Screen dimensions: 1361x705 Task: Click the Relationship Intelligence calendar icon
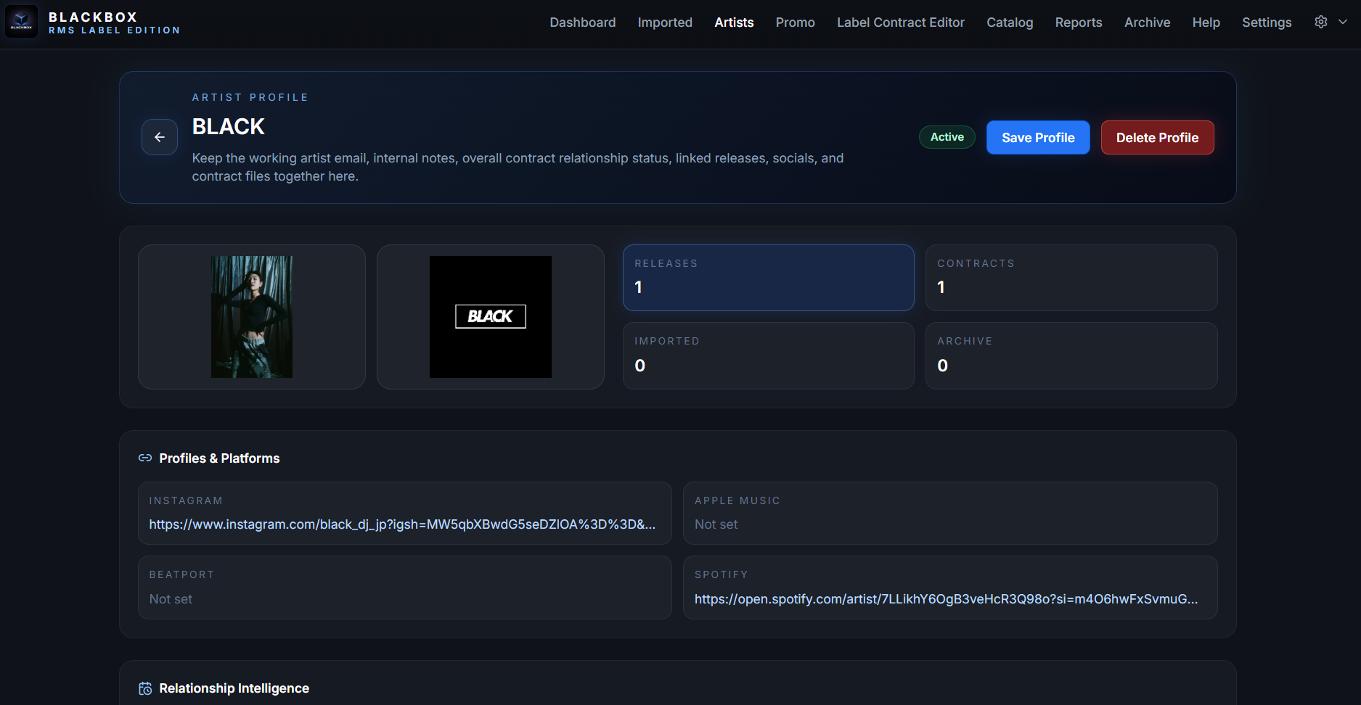click(x=145, y=688)
